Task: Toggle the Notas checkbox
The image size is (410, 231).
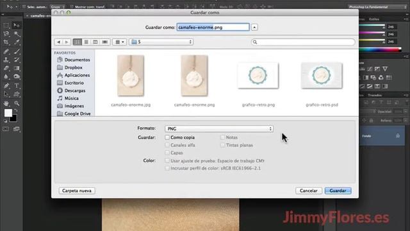Action: pyautogui.click(x=222, y=137)
